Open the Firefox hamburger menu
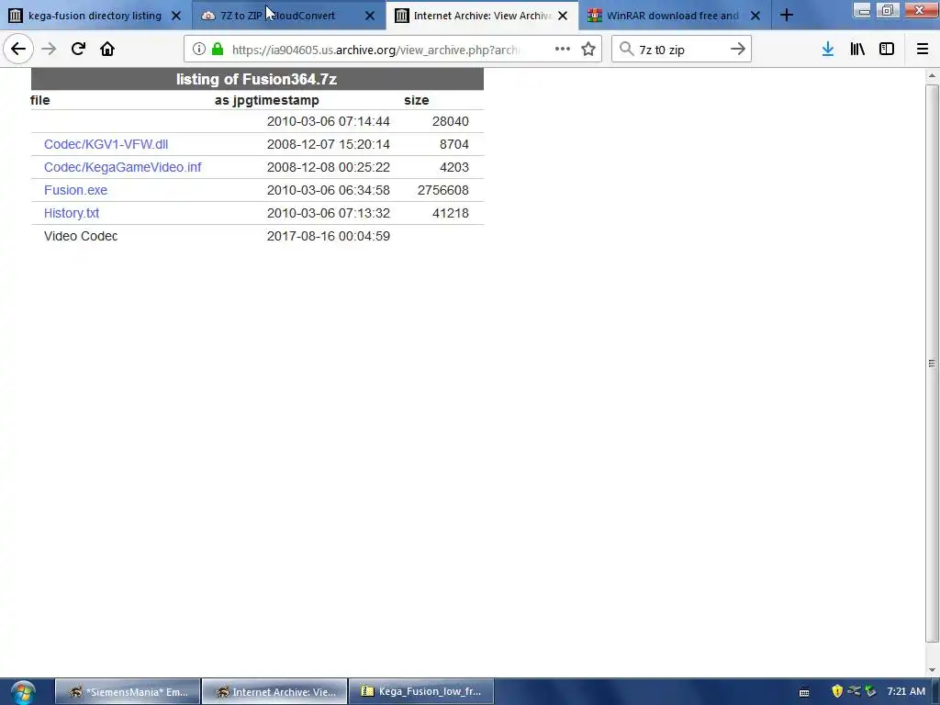 (x=923, y=50)
